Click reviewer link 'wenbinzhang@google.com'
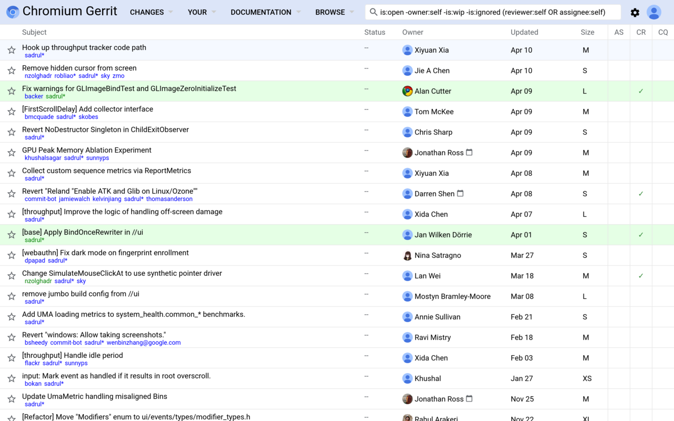The width and height of the screenshot is (674, 421). (144, 343)
